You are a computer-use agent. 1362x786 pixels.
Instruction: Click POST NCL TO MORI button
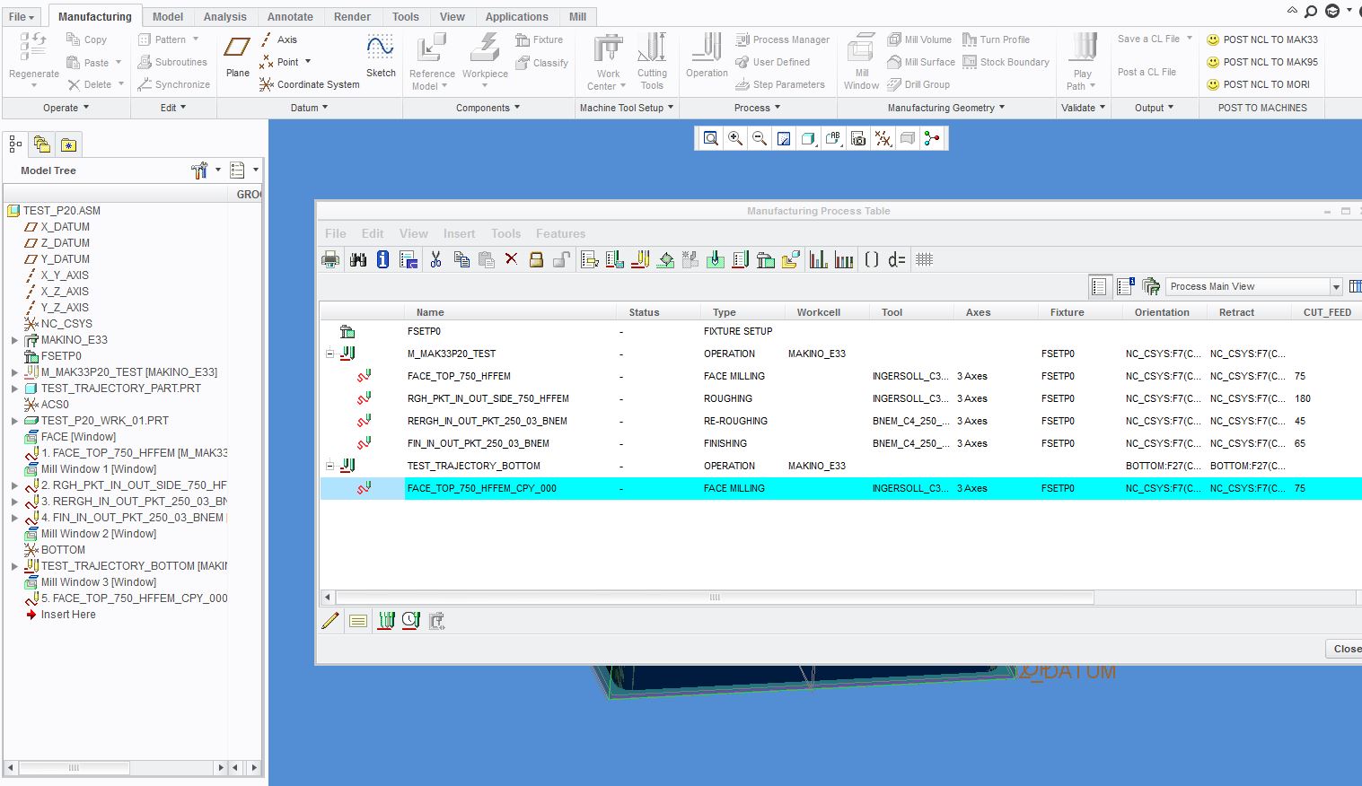[x=1257, y=84]
